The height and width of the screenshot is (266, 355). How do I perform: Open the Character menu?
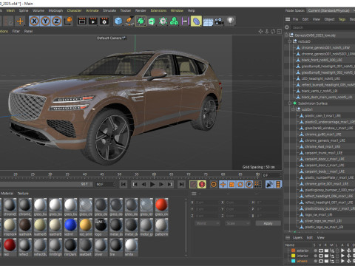(74, 10)
